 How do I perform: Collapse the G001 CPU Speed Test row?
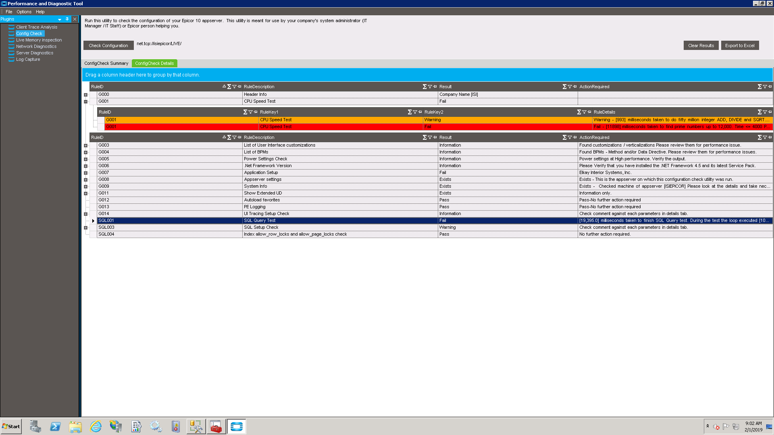click(85, 101)
